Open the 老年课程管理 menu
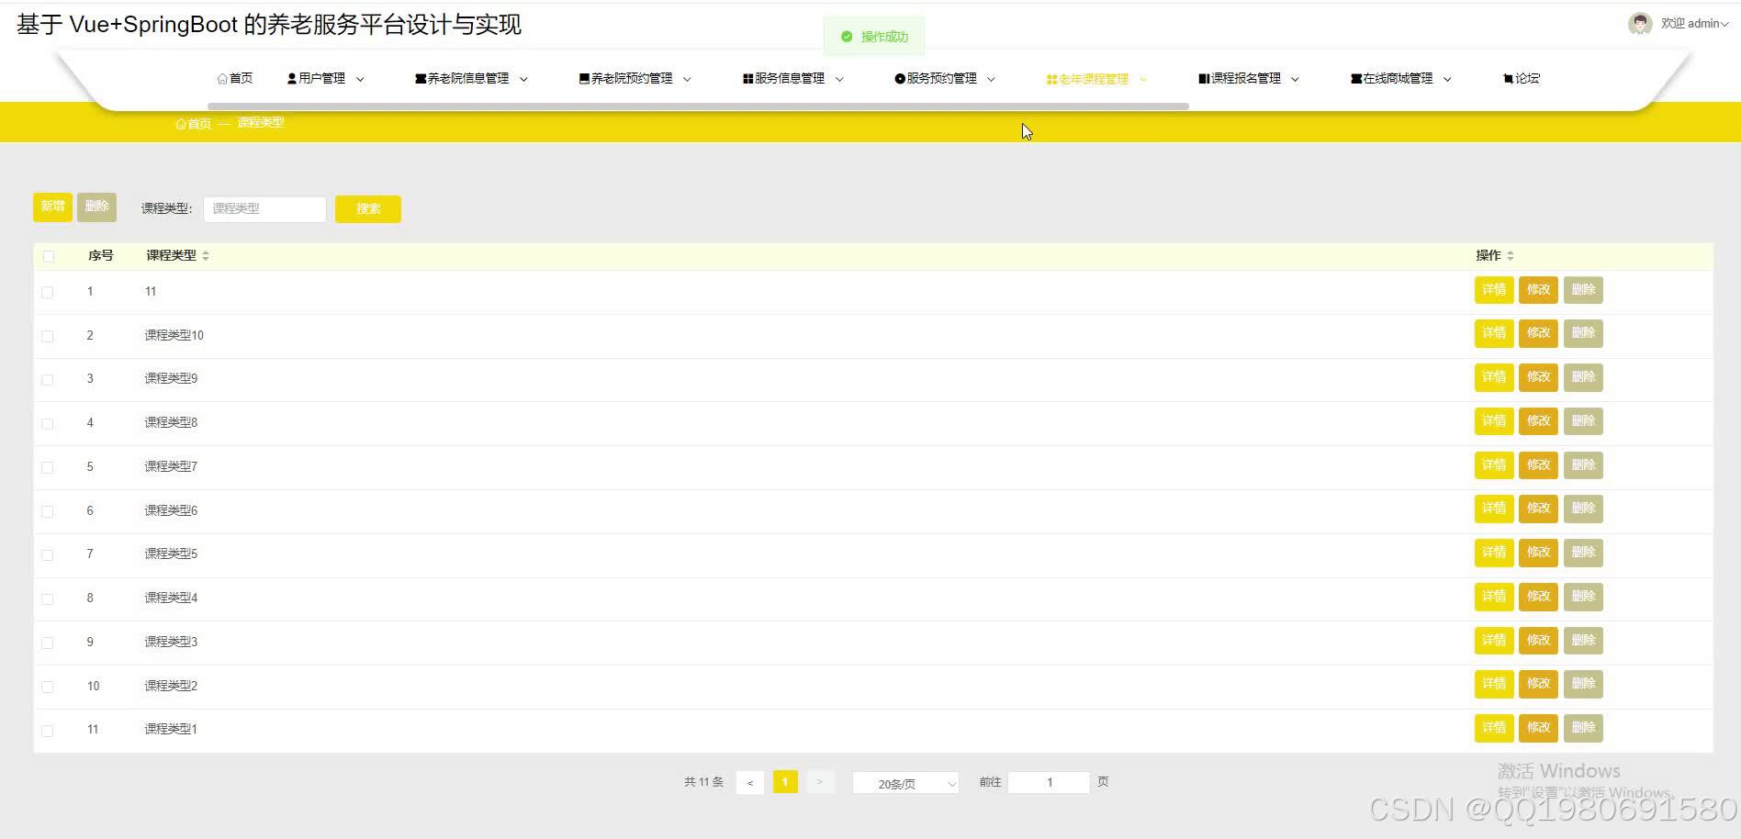Screen dimensions: 1741x839 1087,80
